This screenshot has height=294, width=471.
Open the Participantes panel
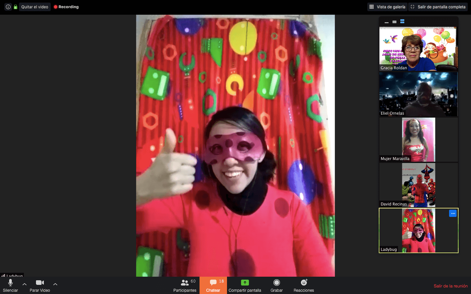click(x=185, y=286)
